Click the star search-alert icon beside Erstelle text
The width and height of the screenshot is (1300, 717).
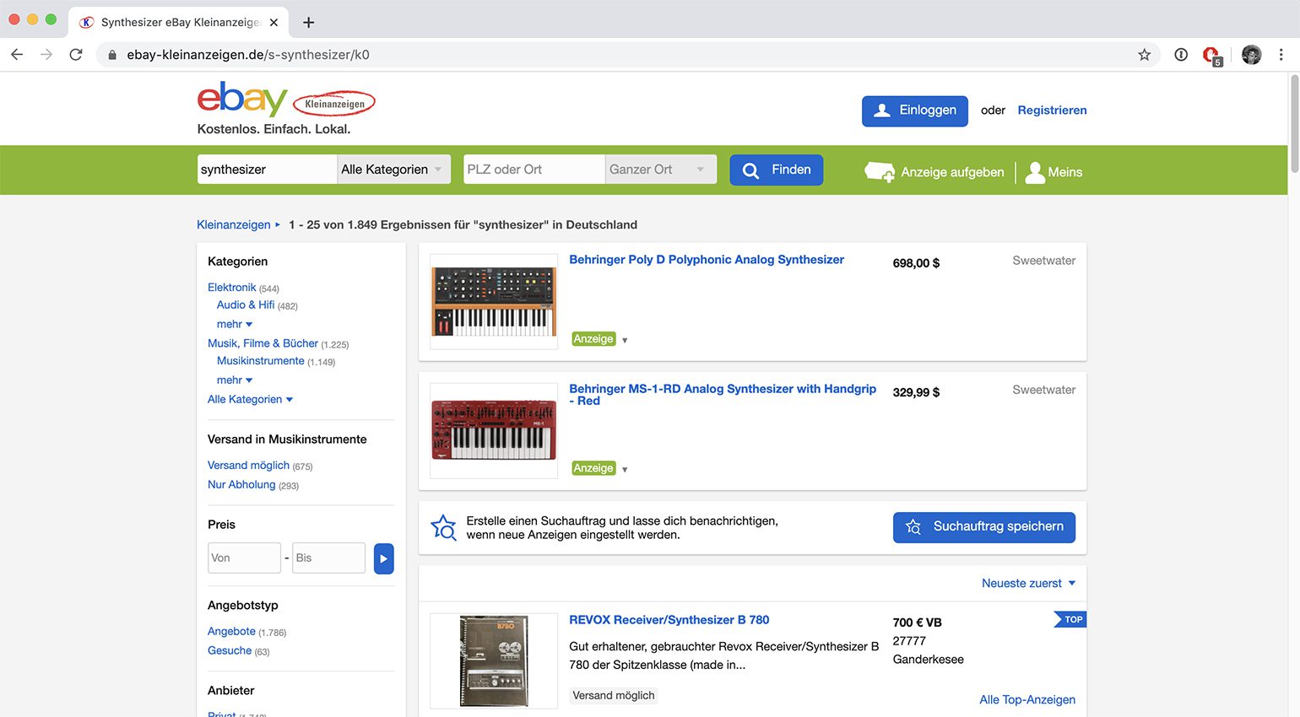click(x=443, y=527)
